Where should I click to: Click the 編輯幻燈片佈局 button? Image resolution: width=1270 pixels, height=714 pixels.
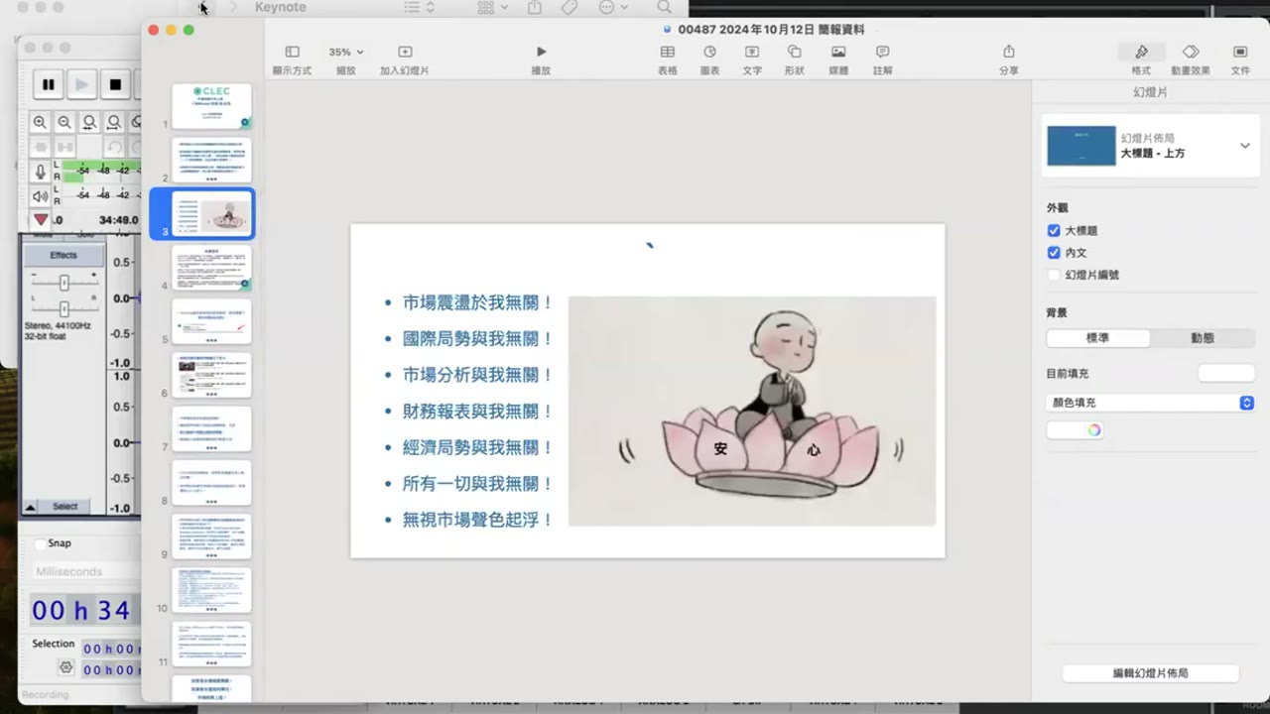click(x=1151, y=673)
